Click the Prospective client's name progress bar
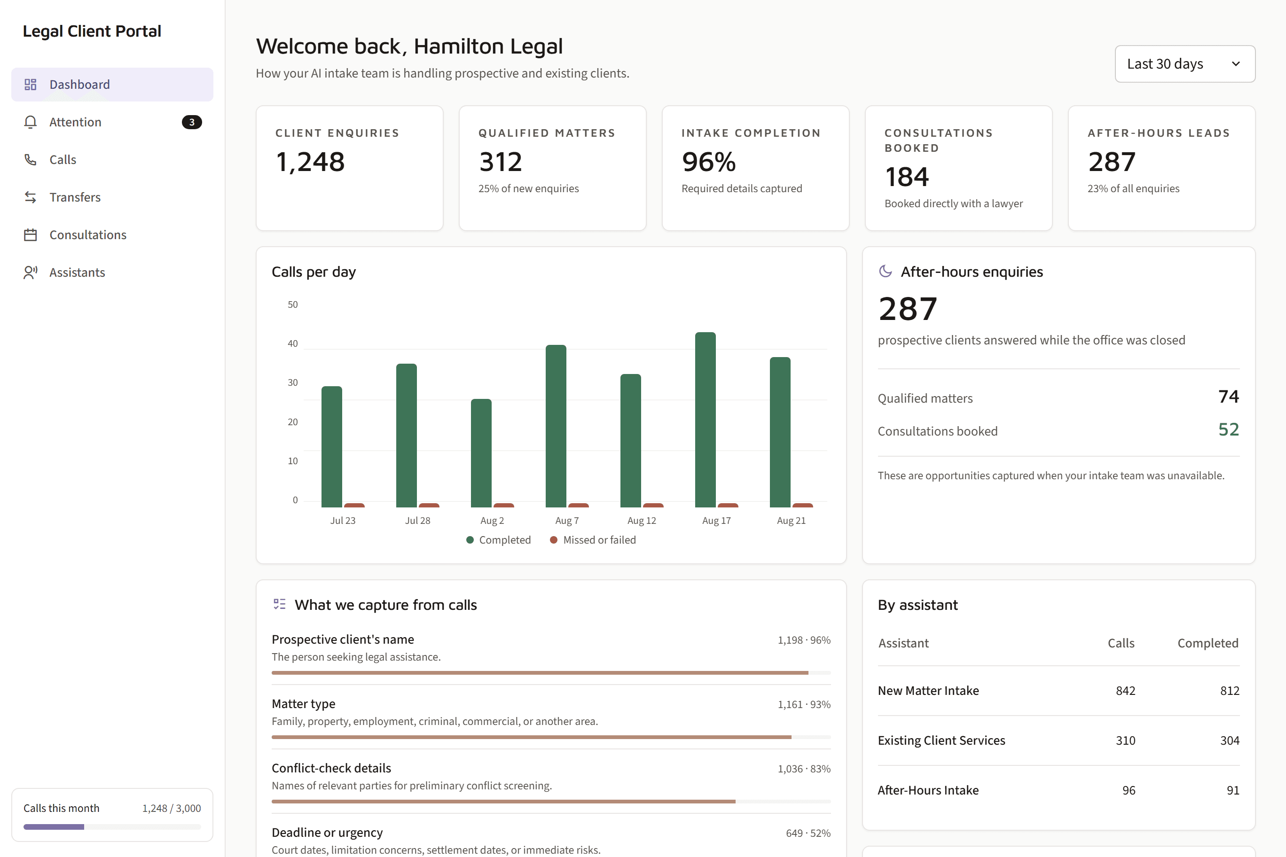The width and height of the screenshot is (1286, 857). click(551, 673)
